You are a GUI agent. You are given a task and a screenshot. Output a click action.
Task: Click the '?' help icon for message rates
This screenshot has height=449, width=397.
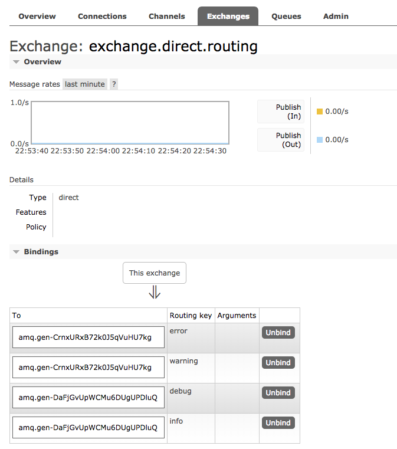coord(114,84)
